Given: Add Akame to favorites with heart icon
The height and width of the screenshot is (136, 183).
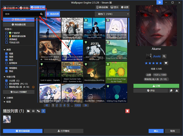Looking at the screenshot, I should pyautogui.click(x=166, y=63).
